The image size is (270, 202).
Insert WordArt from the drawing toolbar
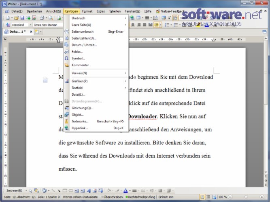89,190
